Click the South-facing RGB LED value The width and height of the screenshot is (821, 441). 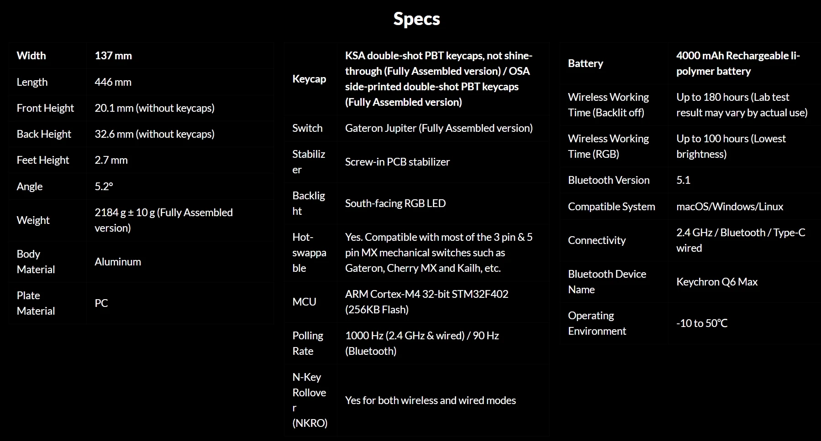pos(395,203)
